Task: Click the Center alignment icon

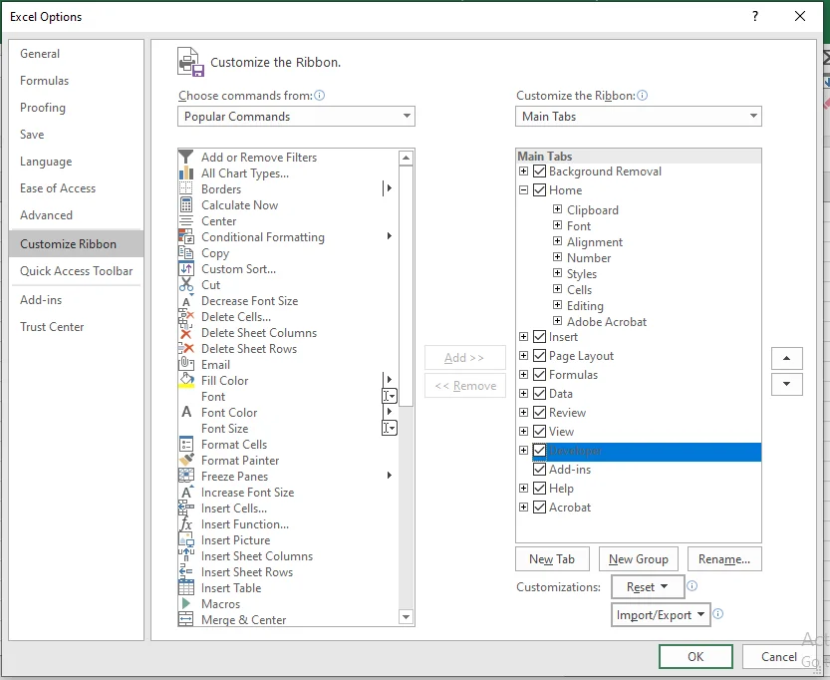Action: 185,220
